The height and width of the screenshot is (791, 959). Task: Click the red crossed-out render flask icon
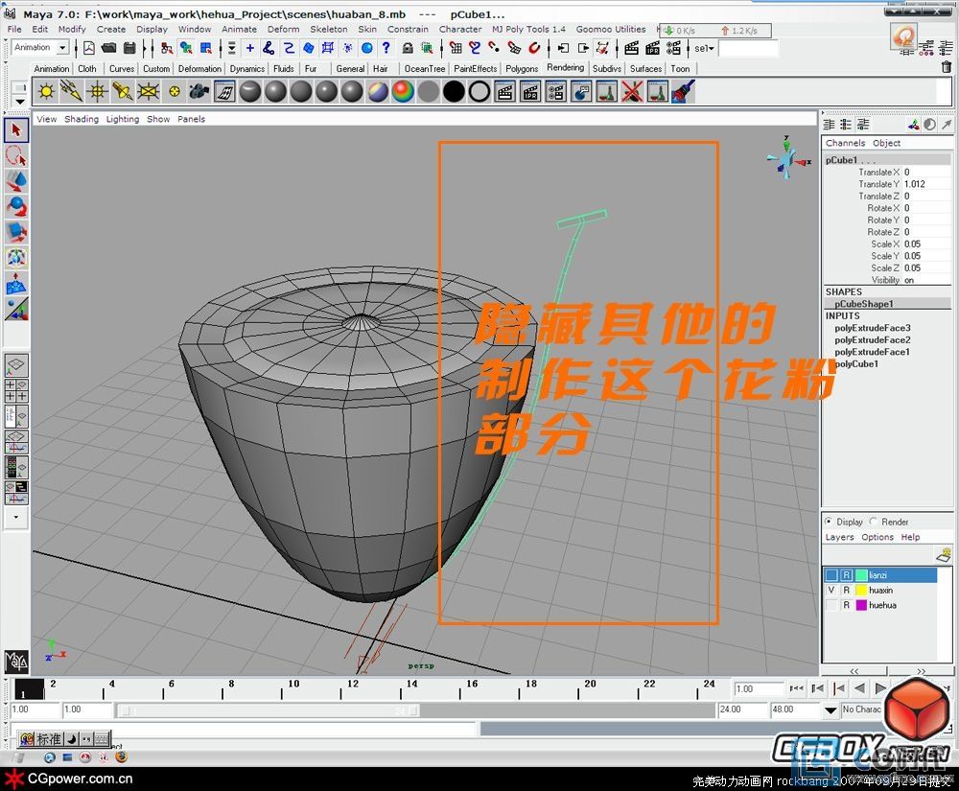(632, 92)
